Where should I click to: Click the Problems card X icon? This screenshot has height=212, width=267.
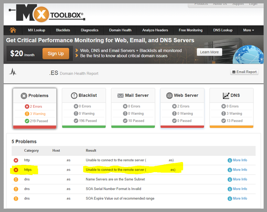pyautogui.click(x=24, y=96)
